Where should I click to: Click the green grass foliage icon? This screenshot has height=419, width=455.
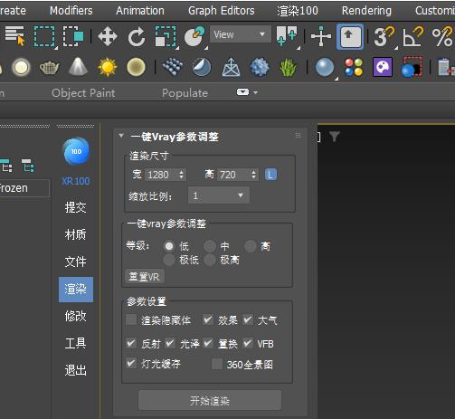[x=288, y=68]
